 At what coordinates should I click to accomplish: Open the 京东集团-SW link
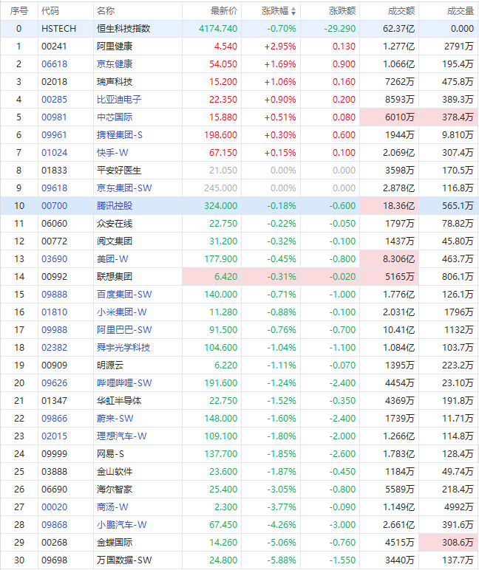click(124, 188)
